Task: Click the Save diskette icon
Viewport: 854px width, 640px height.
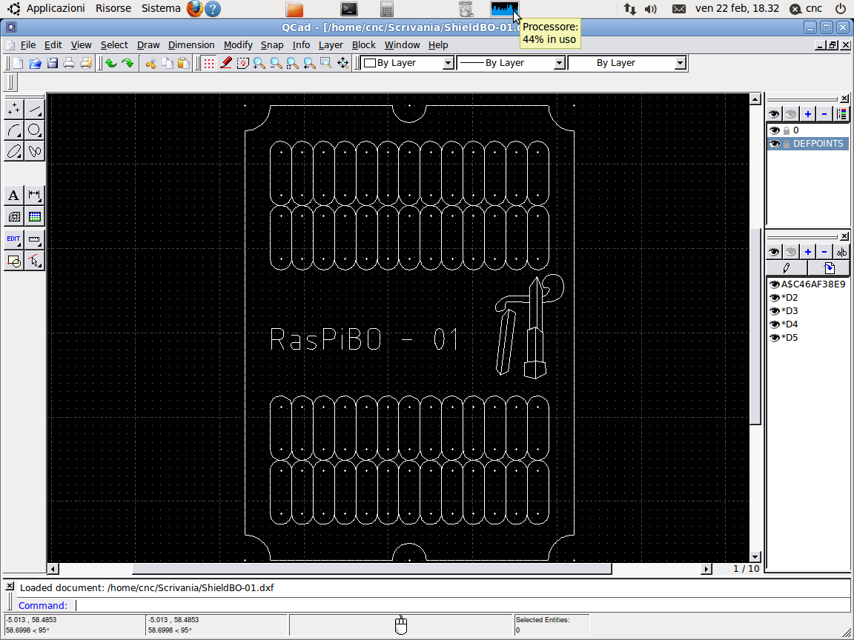Action: coord(53,64)
